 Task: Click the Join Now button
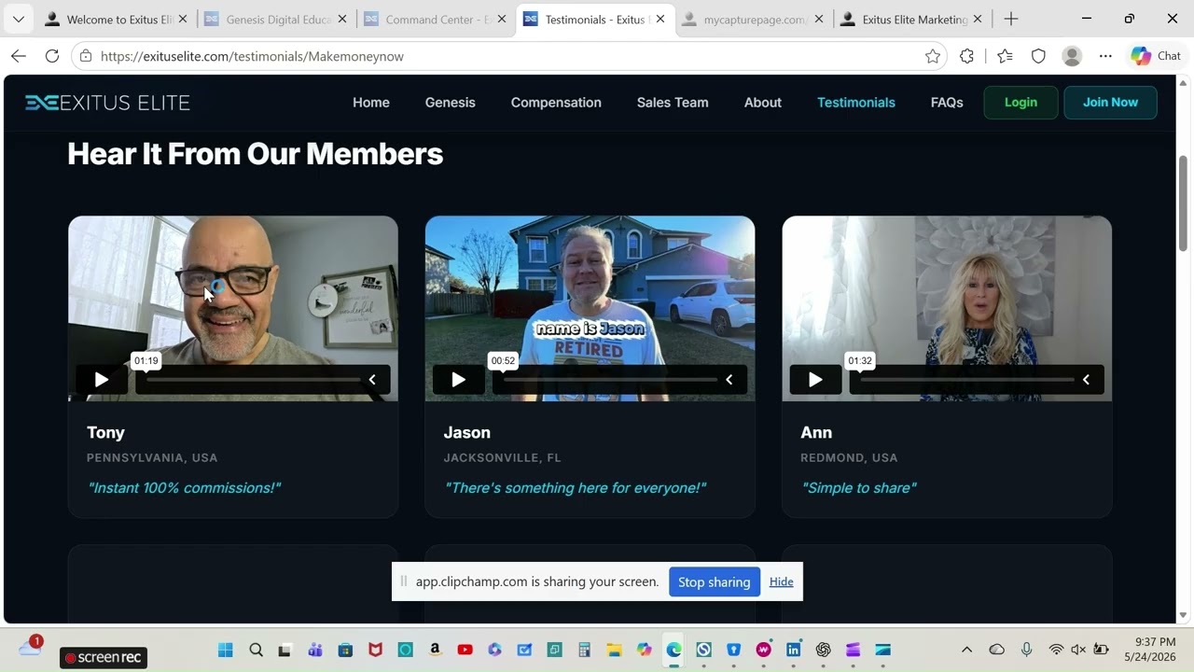pyautogui.click(x=1110, y=103)
